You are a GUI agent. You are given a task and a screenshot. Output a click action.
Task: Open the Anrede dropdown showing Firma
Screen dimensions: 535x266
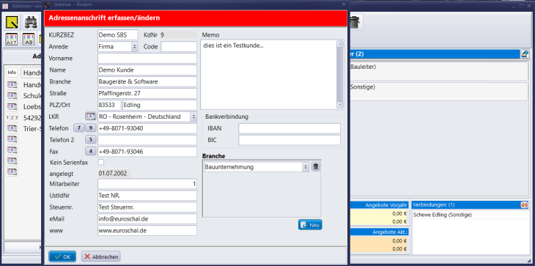pos(134,47)
